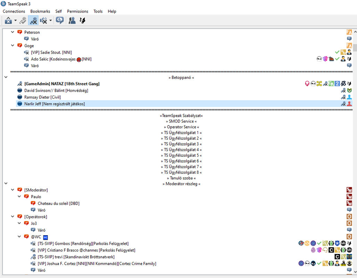
Task: Click the away microphone icon beside trevi
Action: pyautogui.click(x=33, y=257)
